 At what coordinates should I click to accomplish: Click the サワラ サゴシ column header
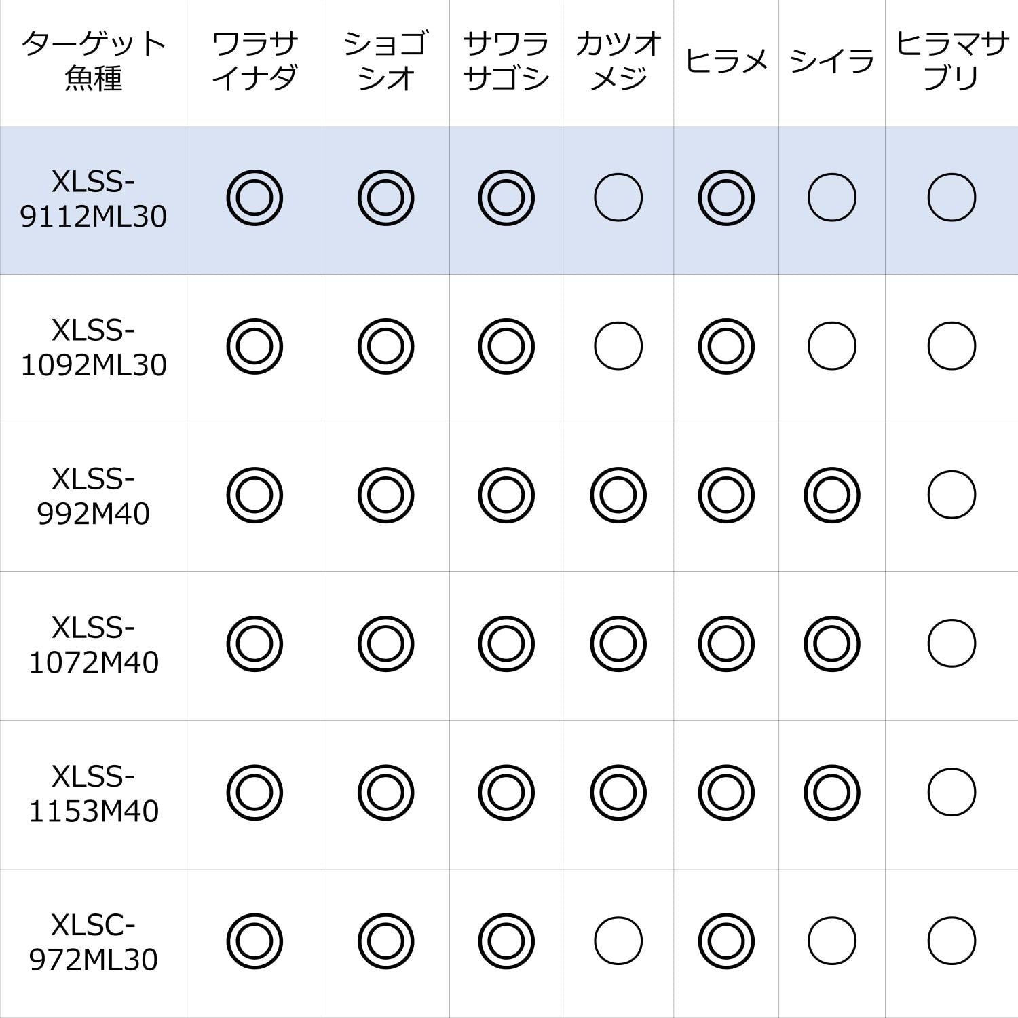(506, 61)
